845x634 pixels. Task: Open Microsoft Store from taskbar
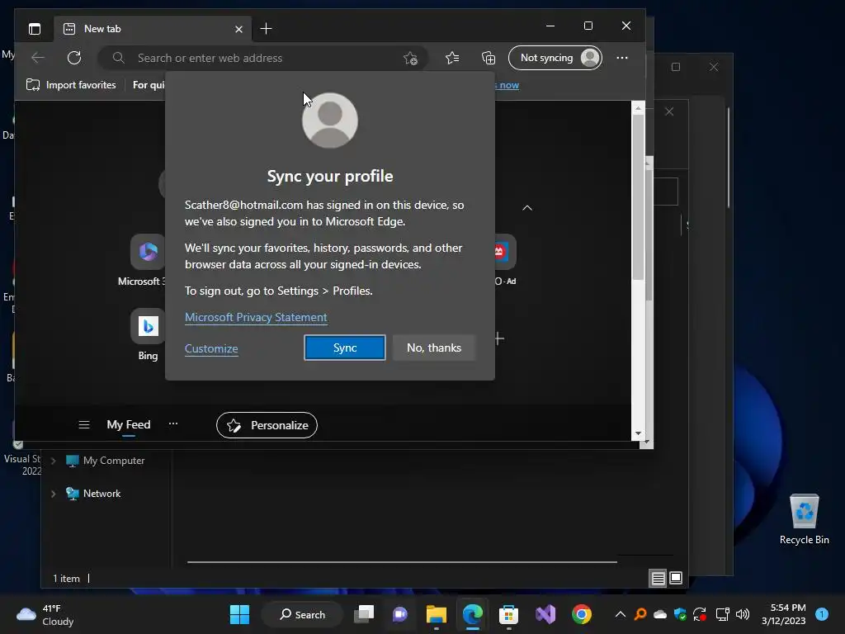click(x=508, y=614)
